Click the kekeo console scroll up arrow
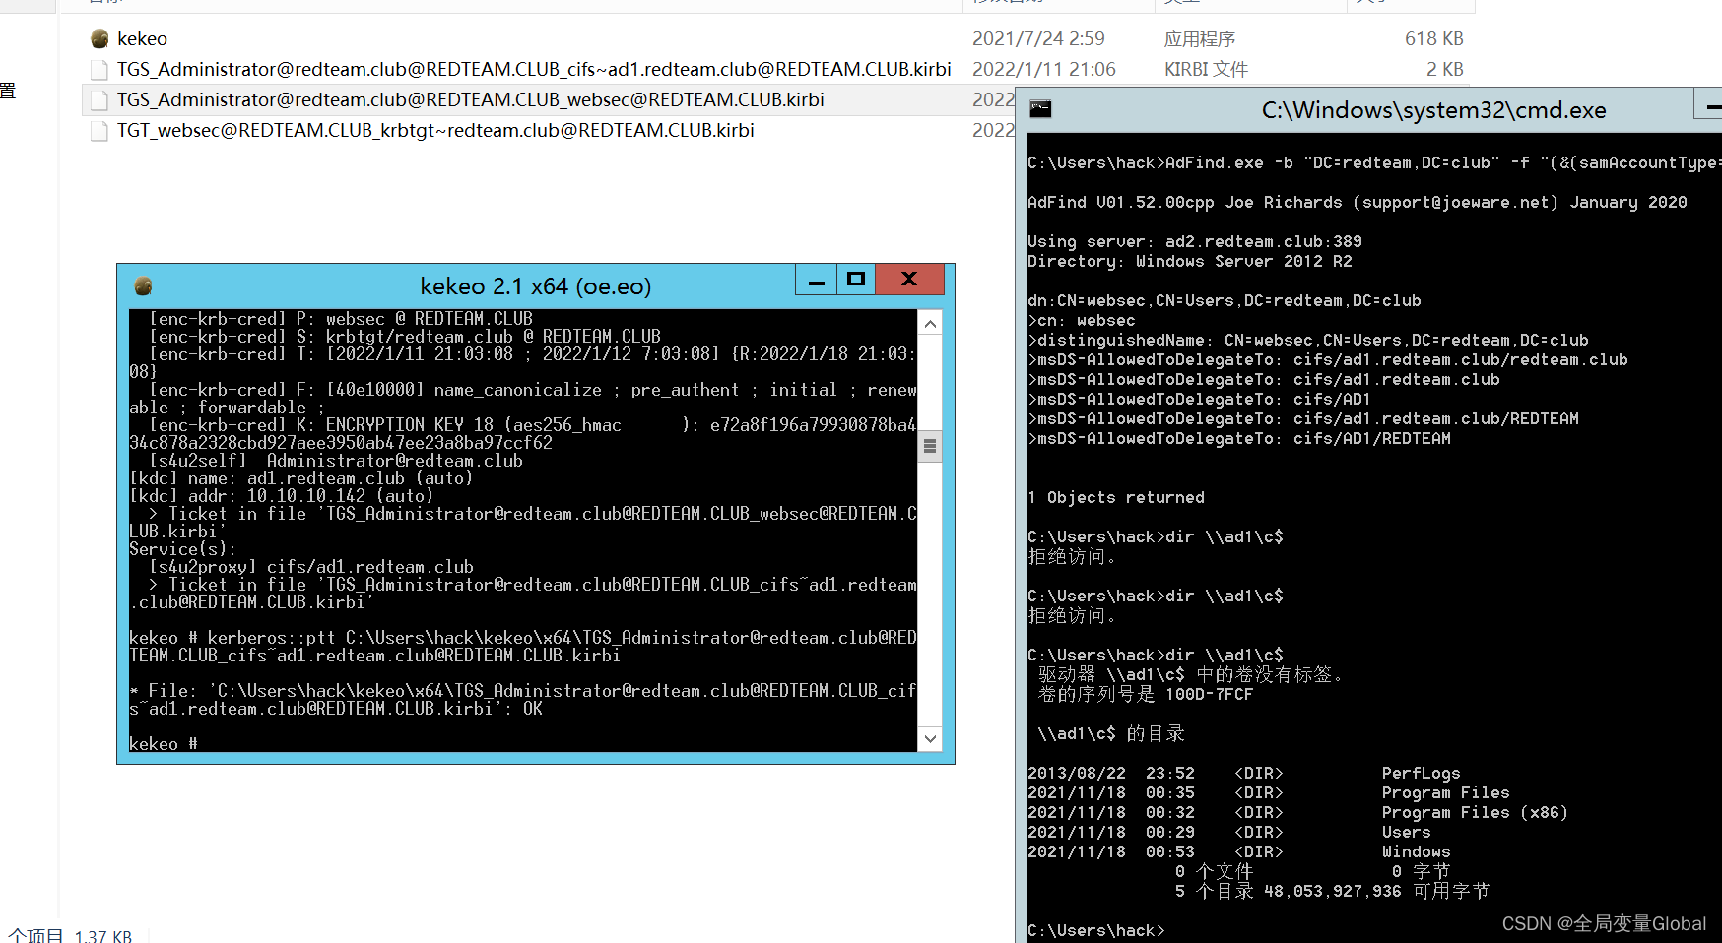This screenshot has width=1722, height=943. click(x=930, y=323)
